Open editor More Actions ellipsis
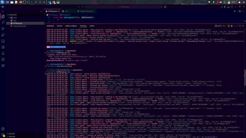246x138 pixels. (243, 11)
